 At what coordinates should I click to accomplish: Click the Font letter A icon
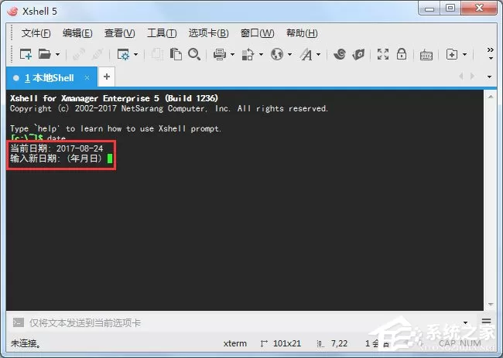(306, 54)
